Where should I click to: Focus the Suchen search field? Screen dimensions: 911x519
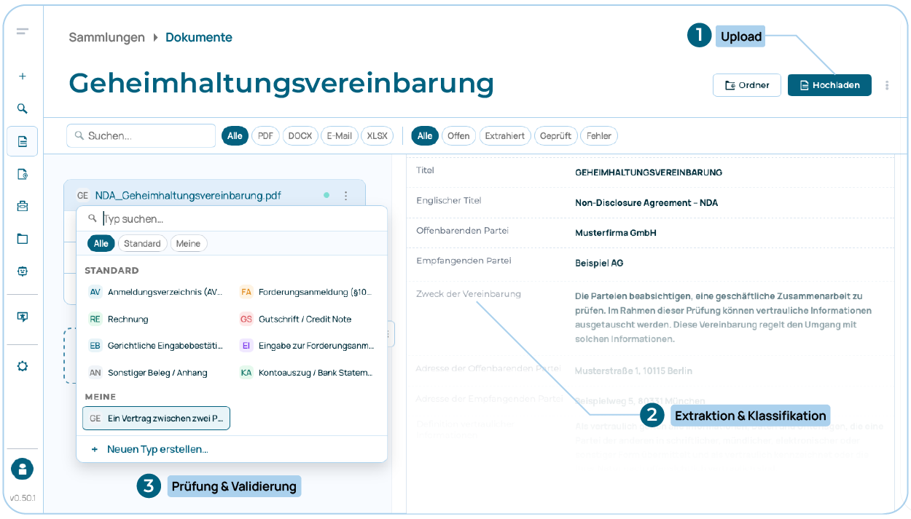point(141,136)
